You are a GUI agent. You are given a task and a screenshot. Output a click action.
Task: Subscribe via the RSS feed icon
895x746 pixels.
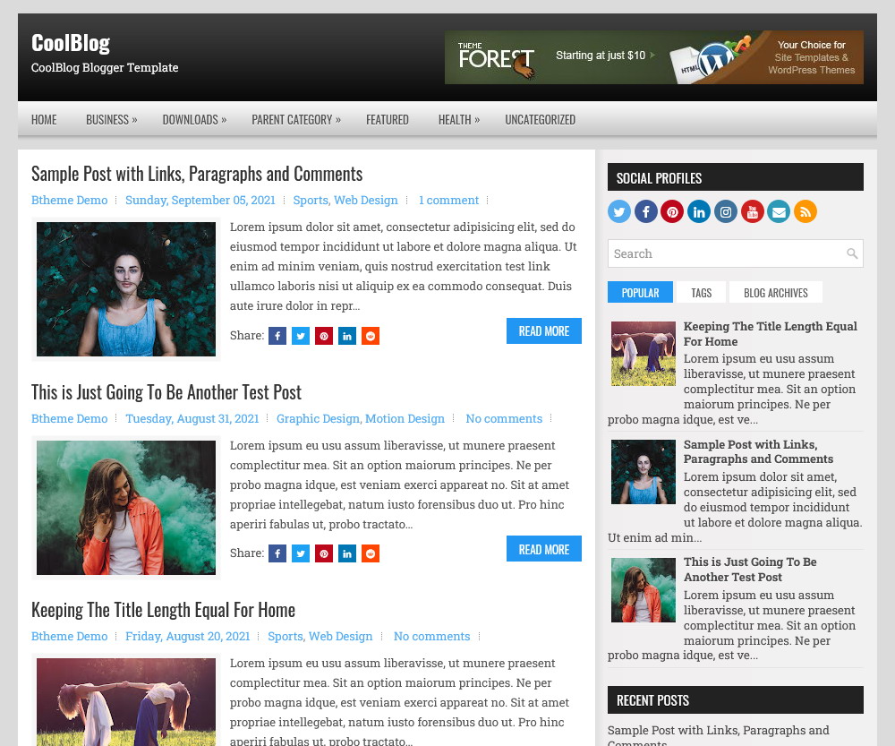(x=805, y=211)
